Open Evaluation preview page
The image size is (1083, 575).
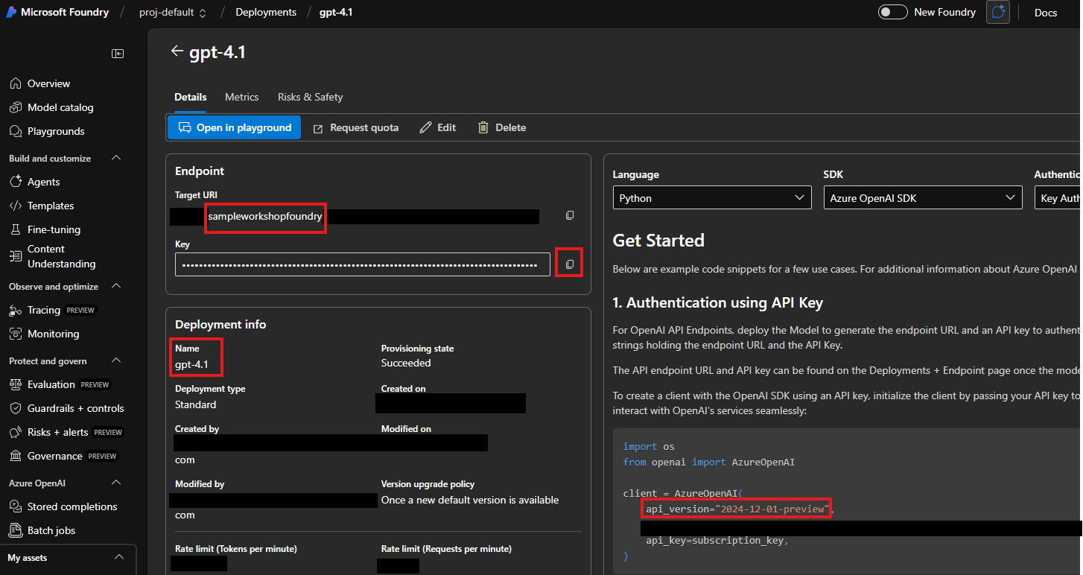click(60, 384)
